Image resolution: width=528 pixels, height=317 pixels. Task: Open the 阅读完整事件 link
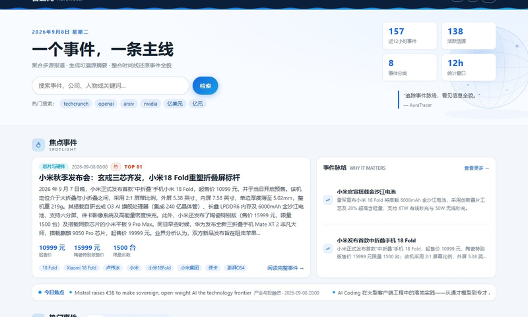[x=286, y=268]
